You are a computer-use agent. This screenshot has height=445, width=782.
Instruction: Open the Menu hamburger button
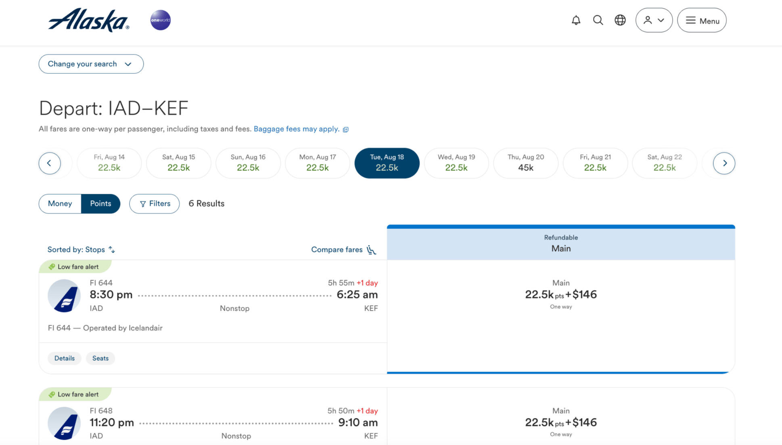(702, 20)
